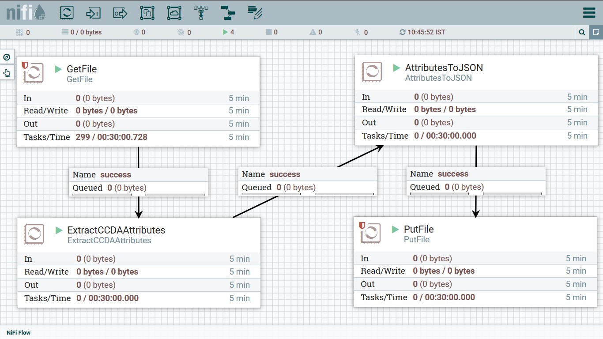Click the GetFile Read/Write row

click(x=138, y=111)
